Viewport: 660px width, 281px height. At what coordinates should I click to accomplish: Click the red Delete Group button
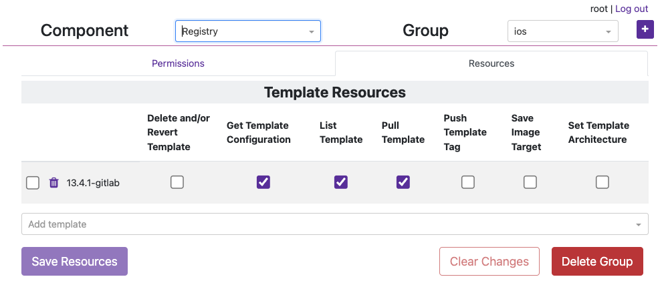coord(597,262)
